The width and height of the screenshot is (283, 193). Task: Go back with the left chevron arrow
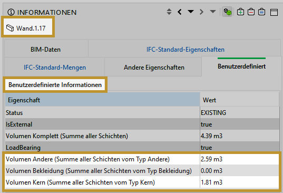pos(180,12)
